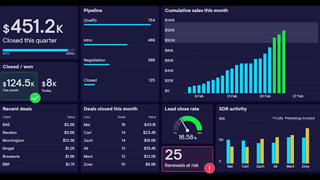Select the Meetings booked legend entry
This screenshot has height=180, width=320.
click(x=300, y=118)
